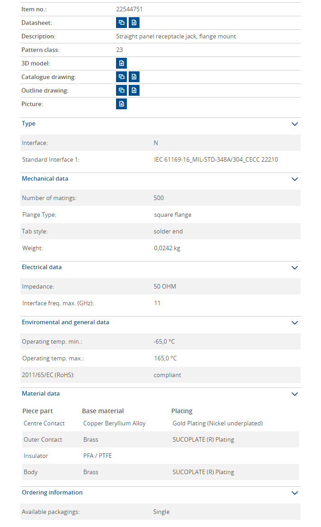Click the Material data header text

pyautogui.click(x=41, y=394)
